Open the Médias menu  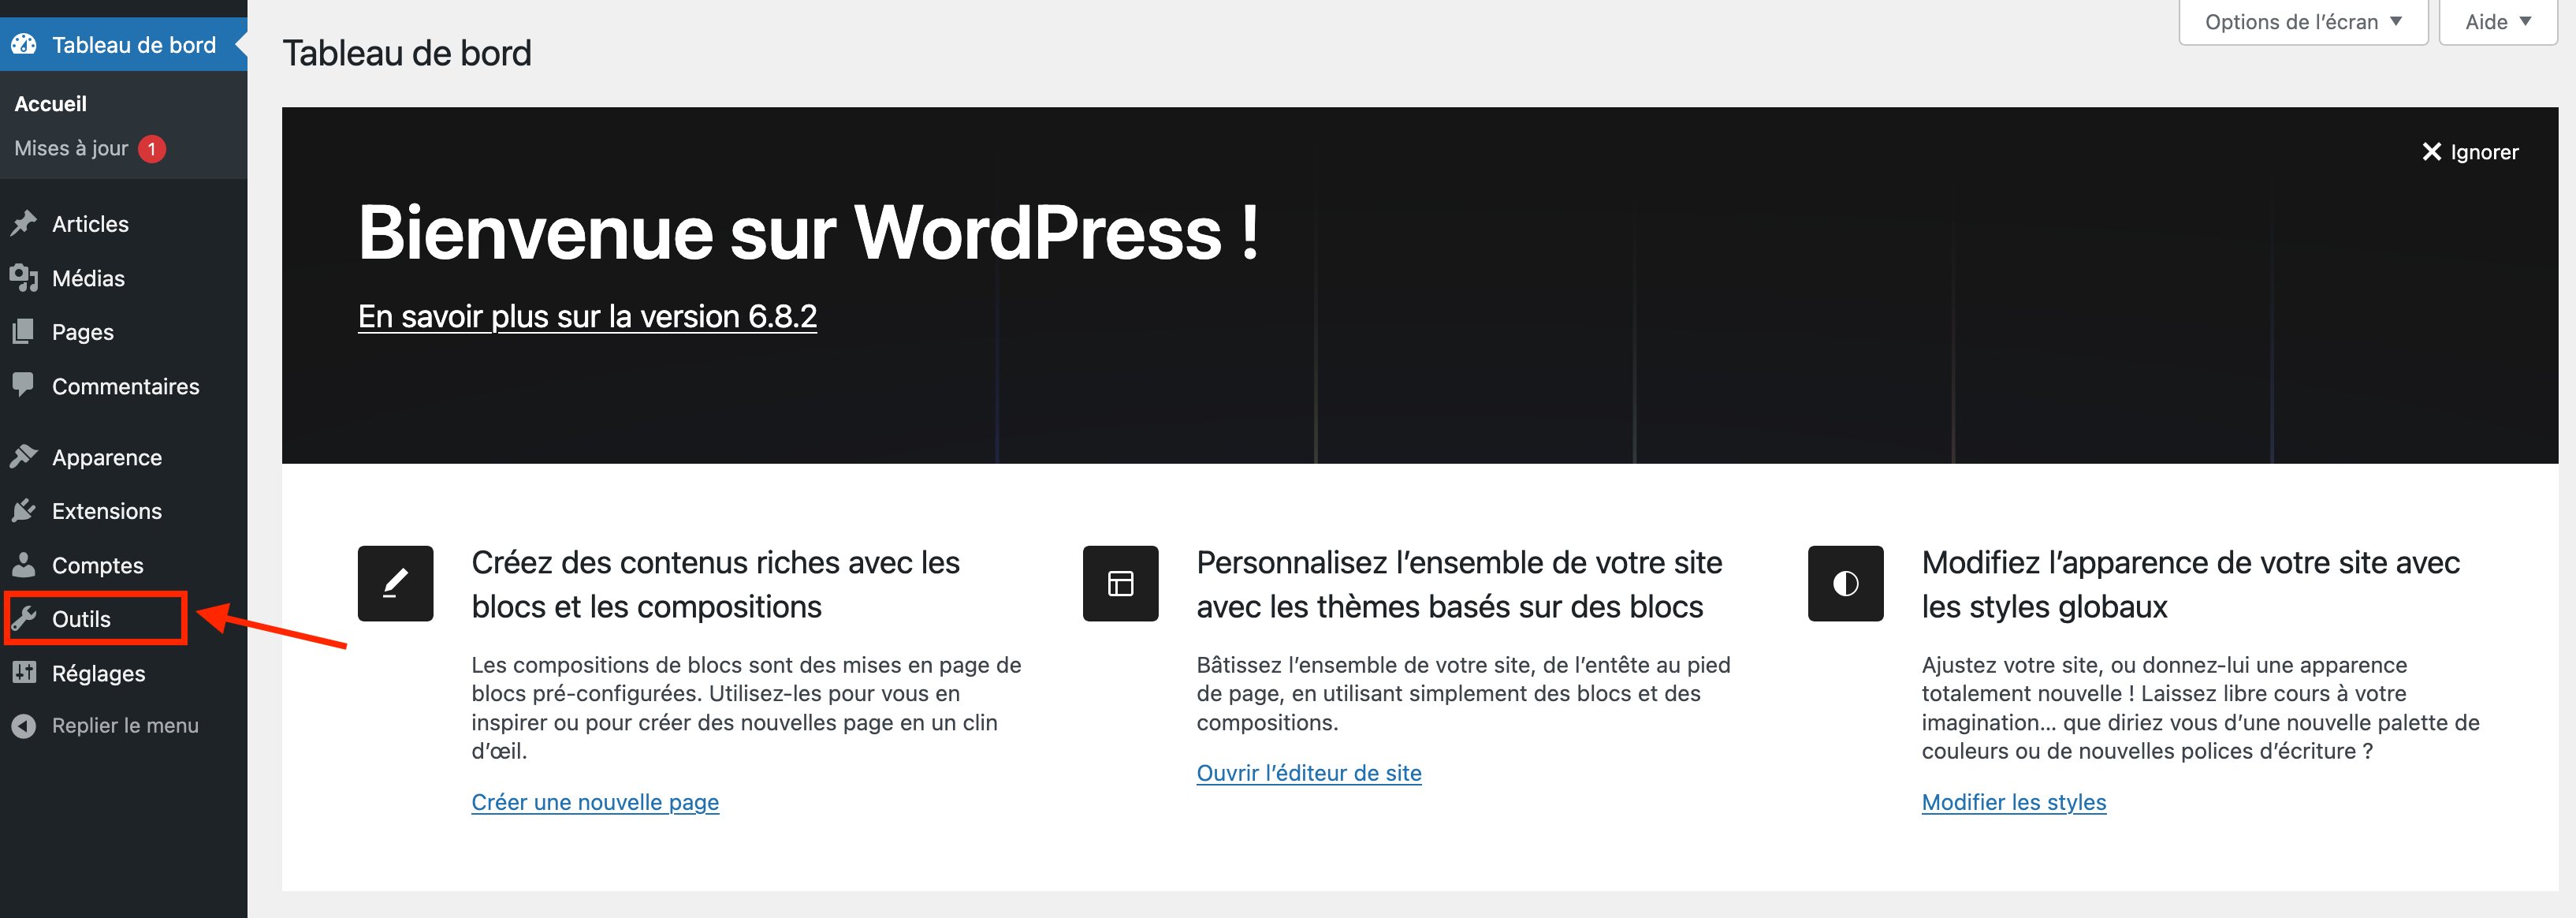[x=123, y=277]
